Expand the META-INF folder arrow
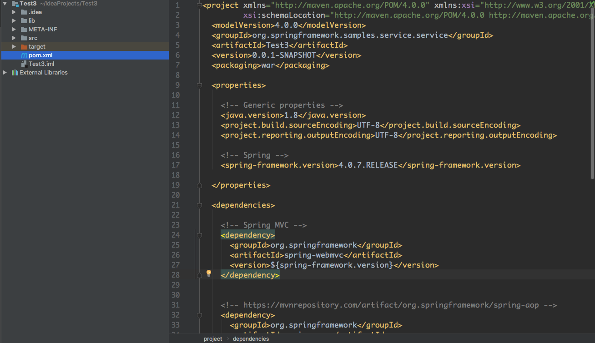This screenshot has height=343, width=595. coord(14,29)
